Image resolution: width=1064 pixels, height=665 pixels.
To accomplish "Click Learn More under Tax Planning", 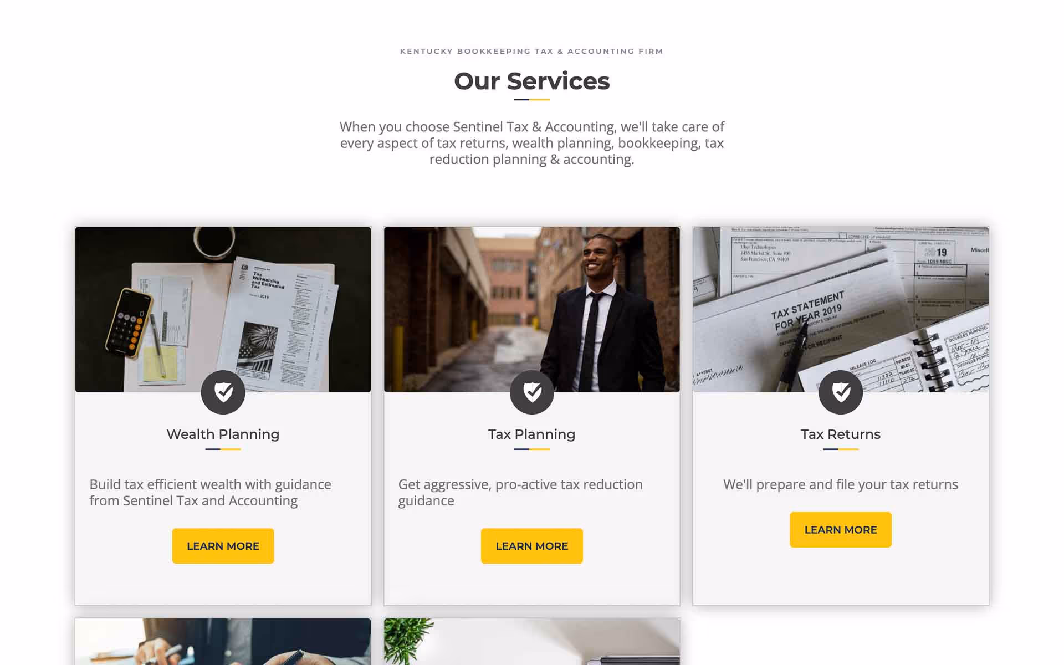I will coord(531,546).
